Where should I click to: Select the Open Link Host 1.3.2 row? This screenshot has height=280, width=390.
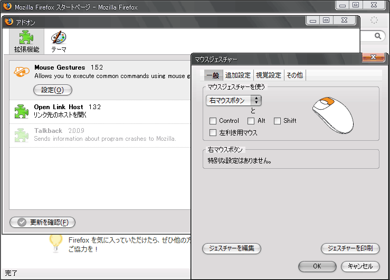100,112
